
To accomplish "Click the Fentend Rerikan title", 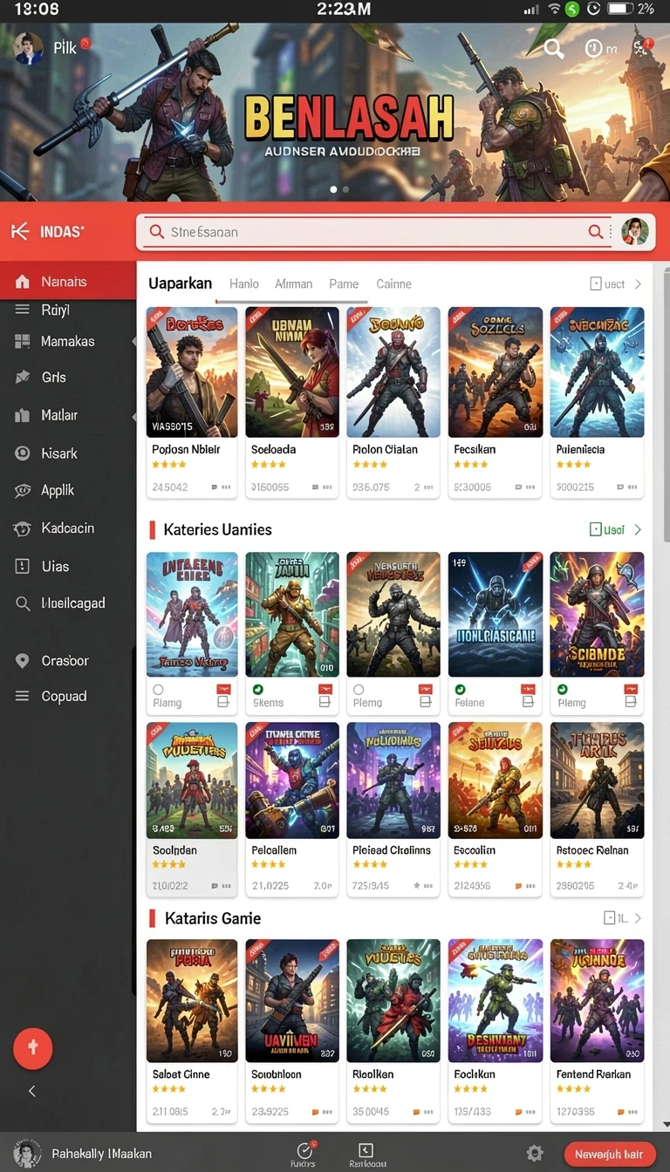I will pos(593,1074).
